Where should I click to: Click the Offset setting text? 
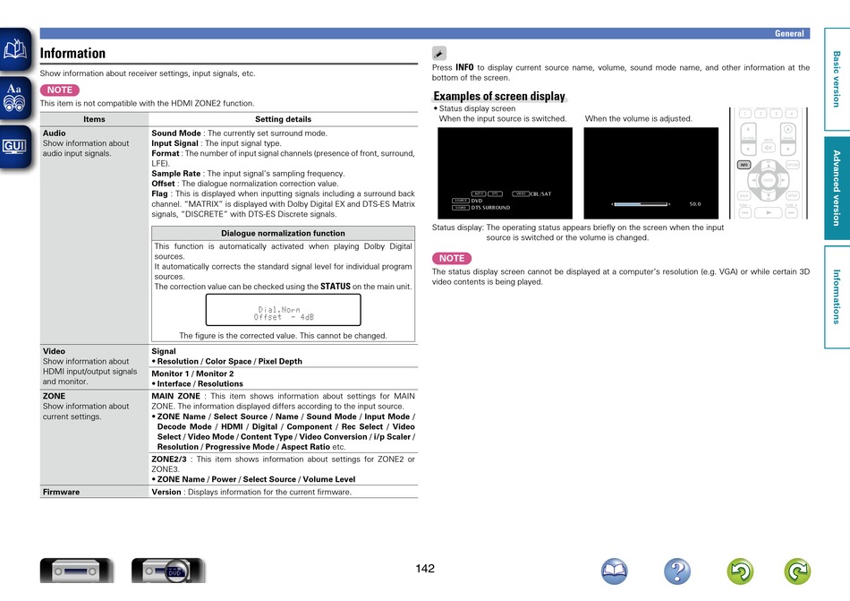[x=244, y=184]
